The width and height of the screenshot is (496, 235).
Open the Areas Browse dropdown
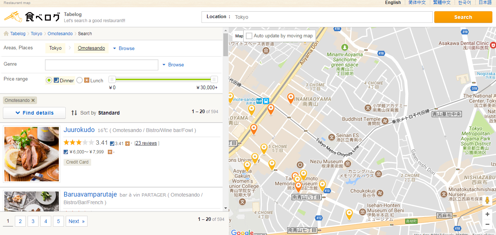pos(123,48)
